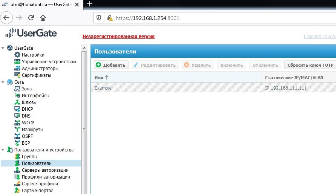Select the Администраторы icon in sidebar
This screenshot has width=336, height=194.
click(x=17, y=69)
